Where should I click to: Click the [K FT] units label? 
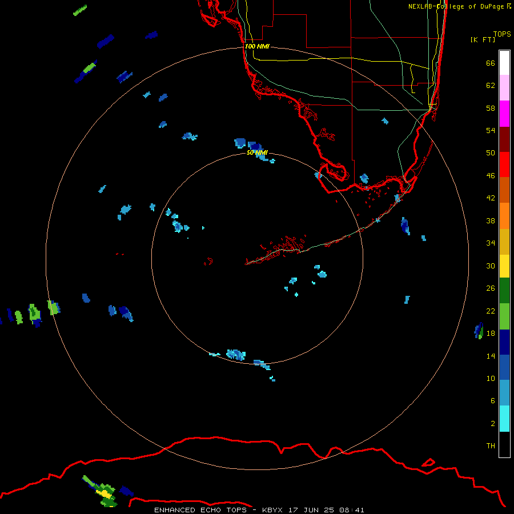click(x=483, y=39)
